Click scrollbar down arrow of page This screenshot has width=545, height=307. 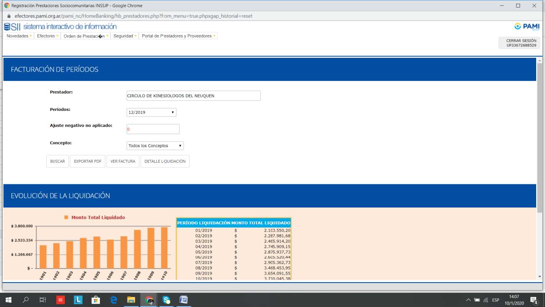click(x=540, y=277)
